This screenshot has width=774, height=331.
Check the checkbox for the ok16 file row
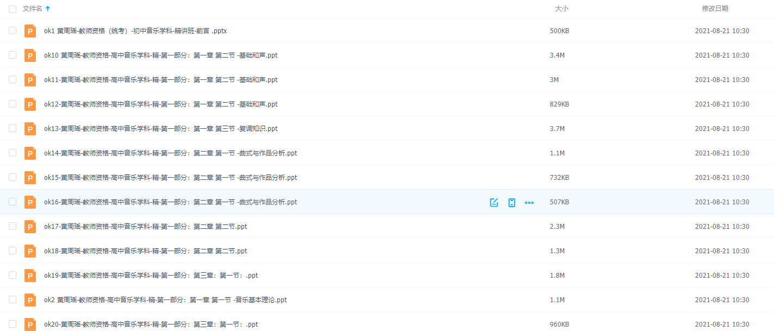point(13,202)
